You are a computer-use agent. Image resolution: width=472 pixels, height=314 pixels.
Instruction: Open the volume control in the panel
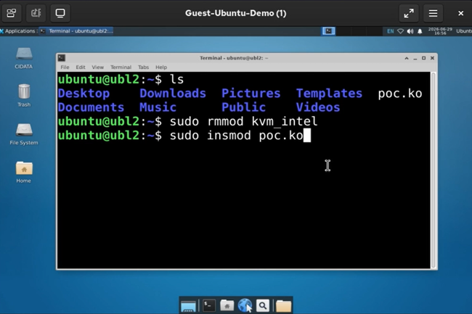click(x=410, y=31)
